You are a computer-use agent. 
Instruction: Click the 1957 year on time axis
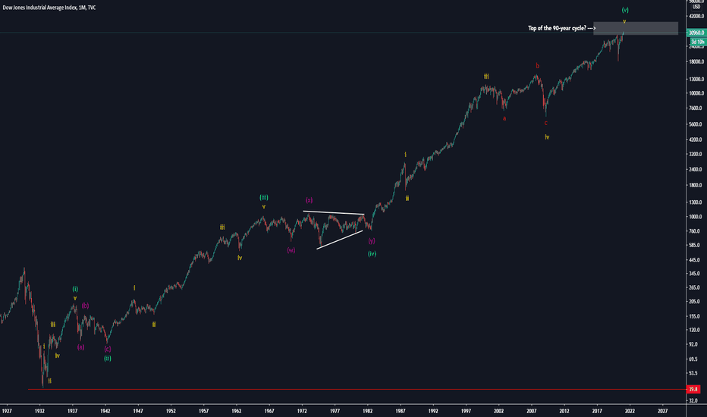click(x=204, y=411)
